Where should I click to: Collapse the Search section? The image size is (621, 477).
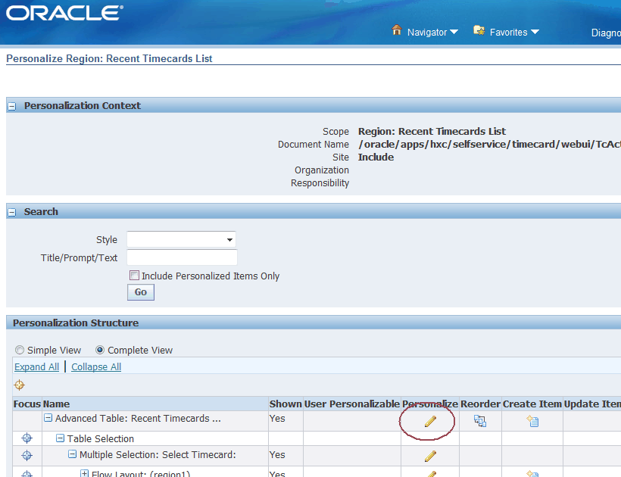coord(12,213)
